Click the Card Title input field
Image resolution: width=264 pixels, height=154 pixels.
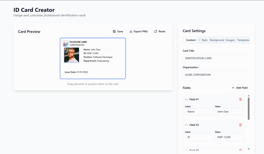[x=216, y=58]
